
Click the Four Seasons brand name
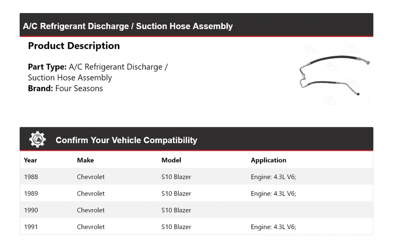click(79, 88)
